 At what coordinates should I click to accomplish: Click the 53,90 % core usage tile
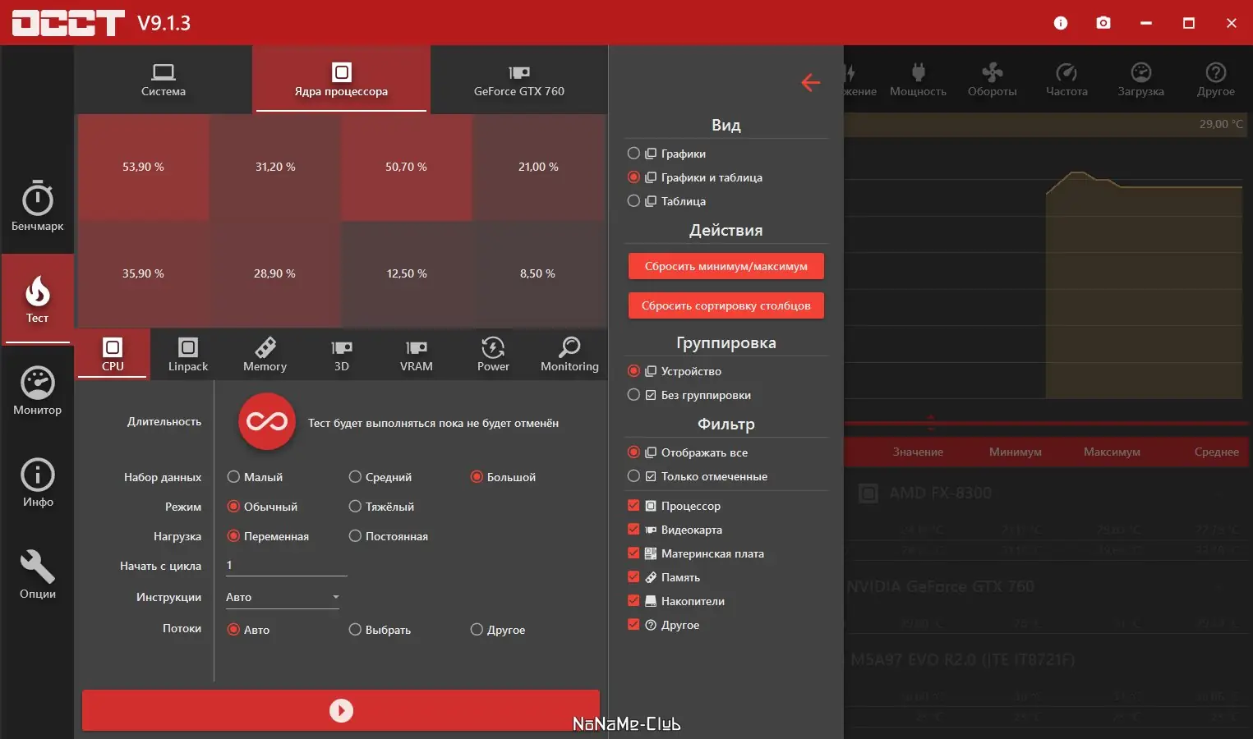pyautogui.click(x=143, y=168)
